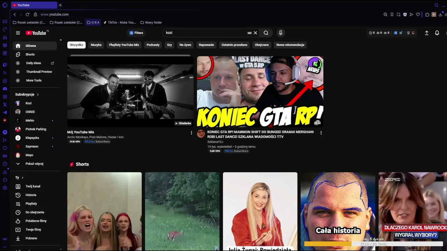Viewport: 447px width, 251px height.
Task: Open More Tools in the sidebar
Action: pyautogui.click(x=34, y=81)
